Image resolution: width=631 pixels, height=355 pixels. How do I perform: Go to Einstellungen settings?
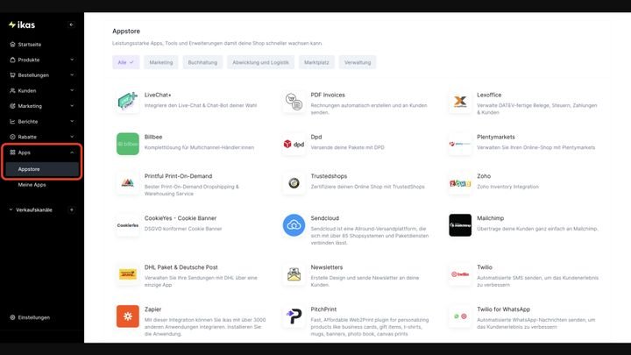point(33,317)
